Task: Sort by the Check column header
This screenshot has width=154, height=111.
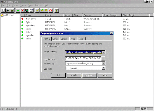Action: tap(54, 15)
